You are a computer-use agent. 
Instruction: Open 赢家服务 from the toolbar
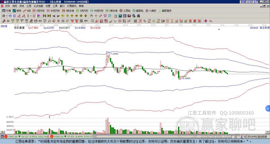[x=165, y=11]
